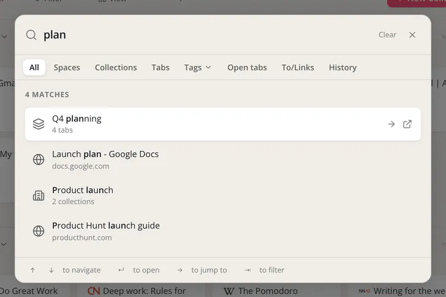Switch to the To/Links filter tab
This screenshot has width=446, height=297.
[298, 67]
